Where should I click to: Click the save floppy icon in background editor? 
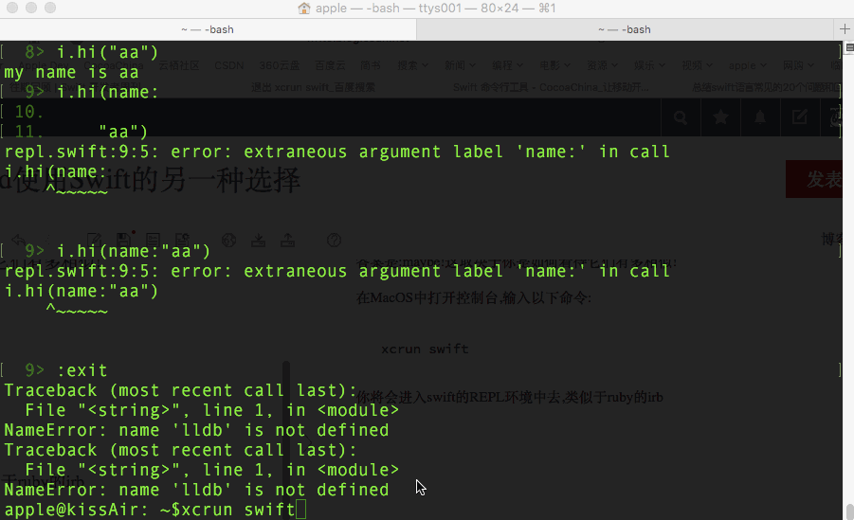[x=123, y=241]
